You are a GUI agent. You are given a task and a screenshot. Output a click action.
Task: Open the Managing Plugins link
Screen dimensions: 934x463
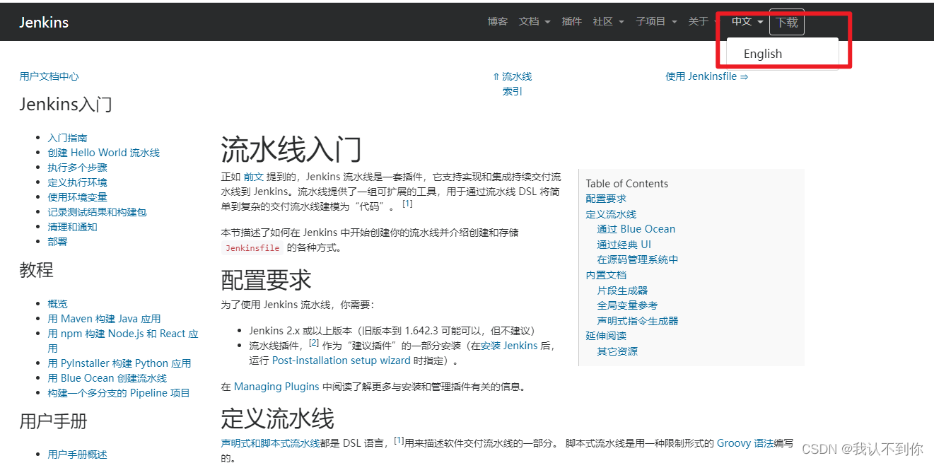click(x=276, y=386)
